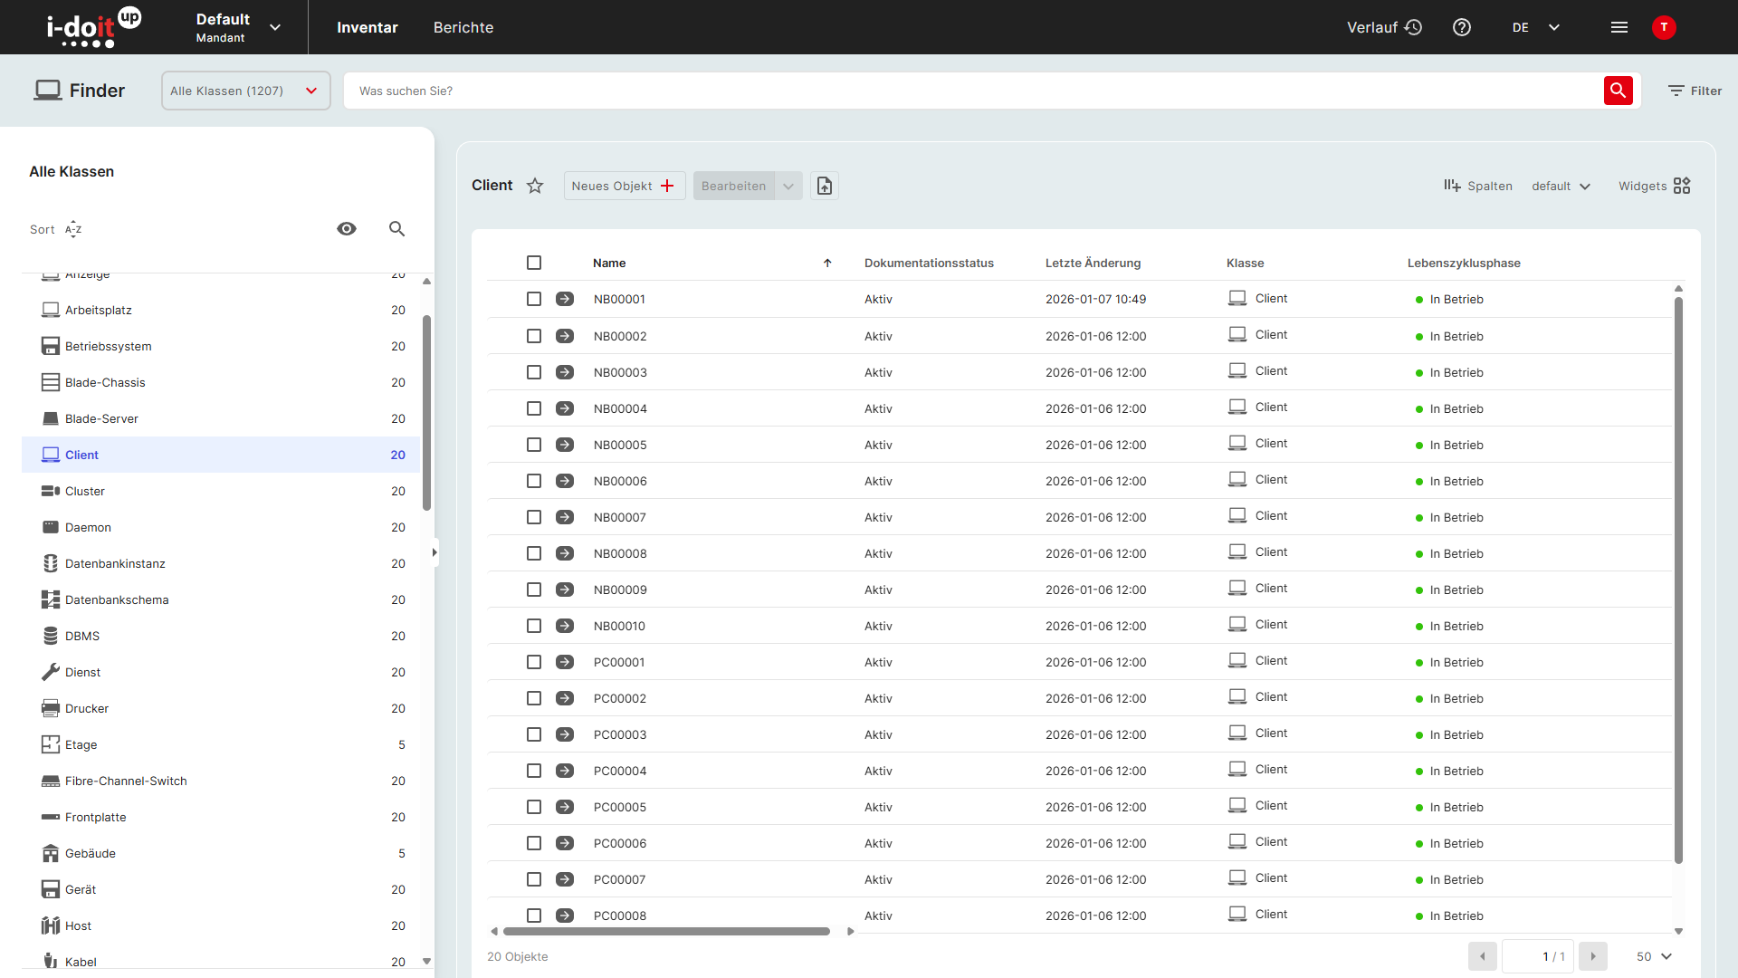Screen dimensions: 1738x978
Task: Check the checkbox for NB00001
Action: coord(534,299)
